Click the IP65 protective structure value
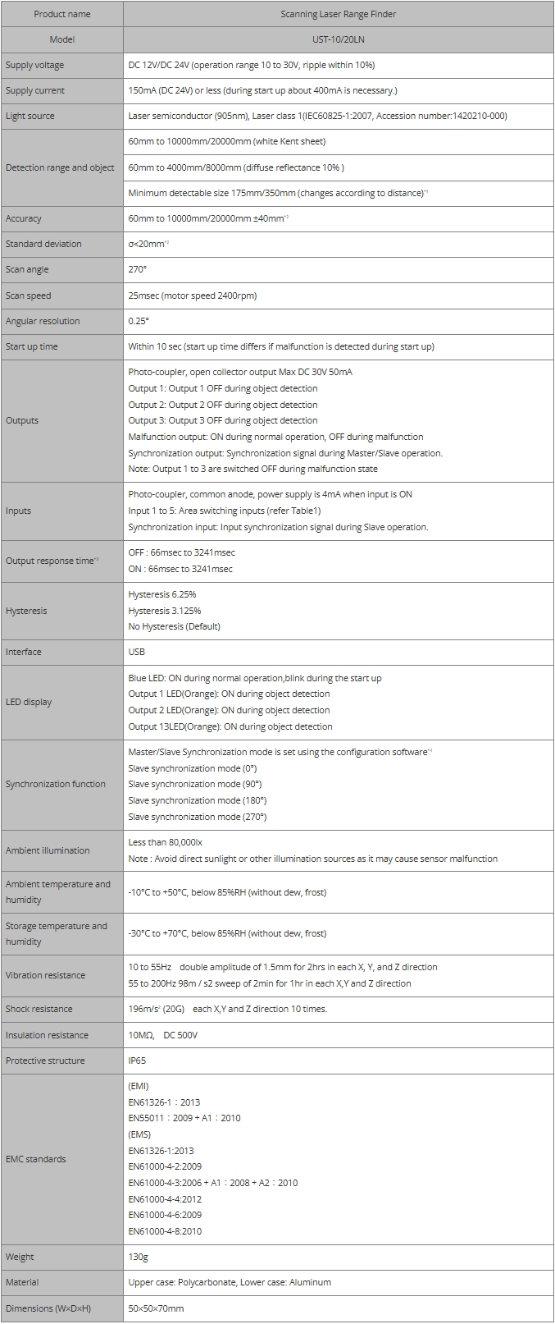The image size is (555, 1324). pyautogui.click(x=137, y=1061)
